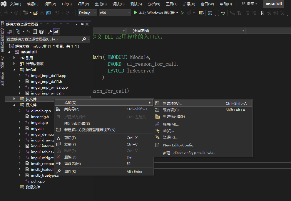Choose 资源(R)... in the add submenu
This screenshot has height=201, width=291.
coord(203,137)
